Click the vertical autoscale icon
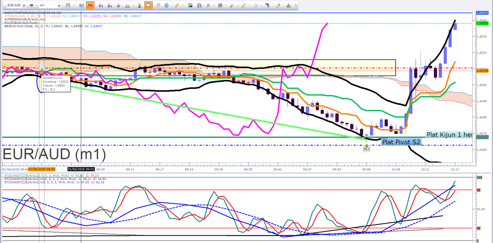Viewport: 493px width, 243px height. tap(140, 5)
